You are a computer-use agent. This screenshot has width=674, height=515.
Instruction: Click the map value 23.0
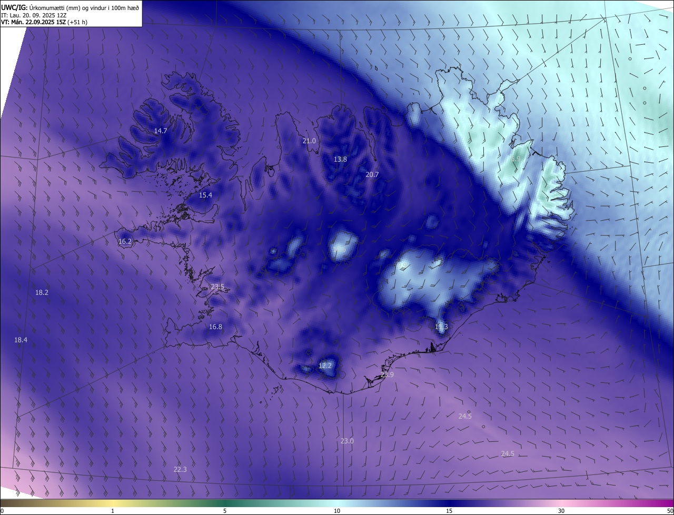coord(347,441)
